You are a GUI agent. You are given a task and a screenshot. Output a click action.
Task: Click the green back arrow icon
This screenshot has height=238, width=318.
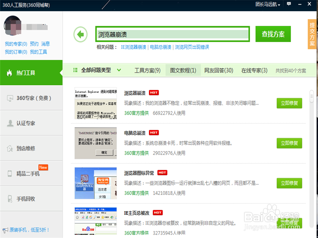(81, 35)
